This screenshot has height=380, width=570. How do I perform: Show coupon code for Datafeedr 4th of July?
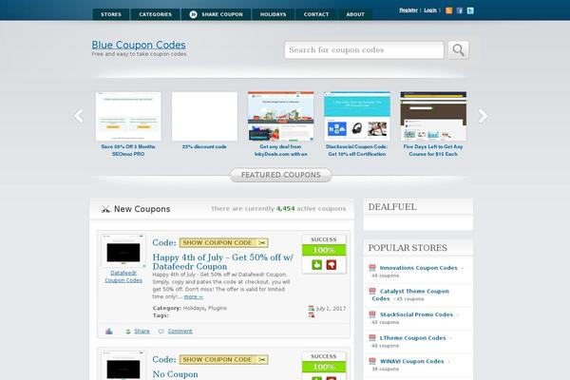click(x=224, y=242)
